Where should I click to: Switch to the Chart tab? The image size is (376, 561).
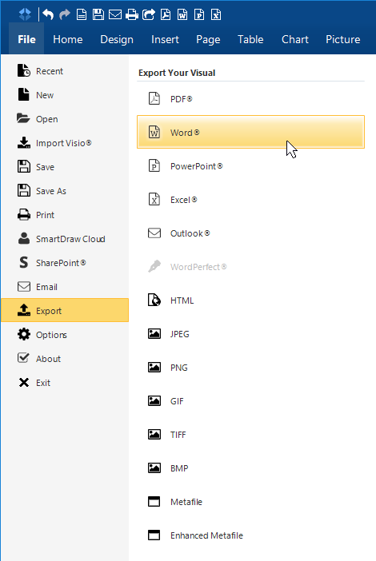pos(295,39)
